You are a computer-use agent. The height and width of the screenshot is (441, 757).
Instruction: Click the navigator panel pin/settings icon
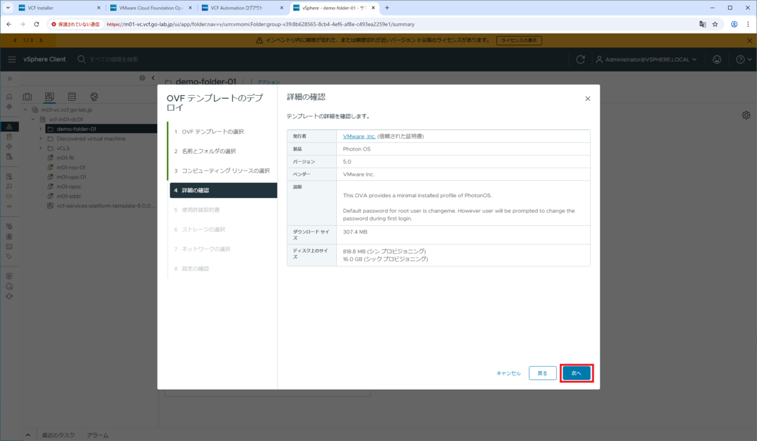point(142,78)
